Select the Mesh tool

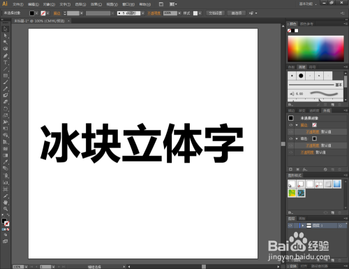6,149
